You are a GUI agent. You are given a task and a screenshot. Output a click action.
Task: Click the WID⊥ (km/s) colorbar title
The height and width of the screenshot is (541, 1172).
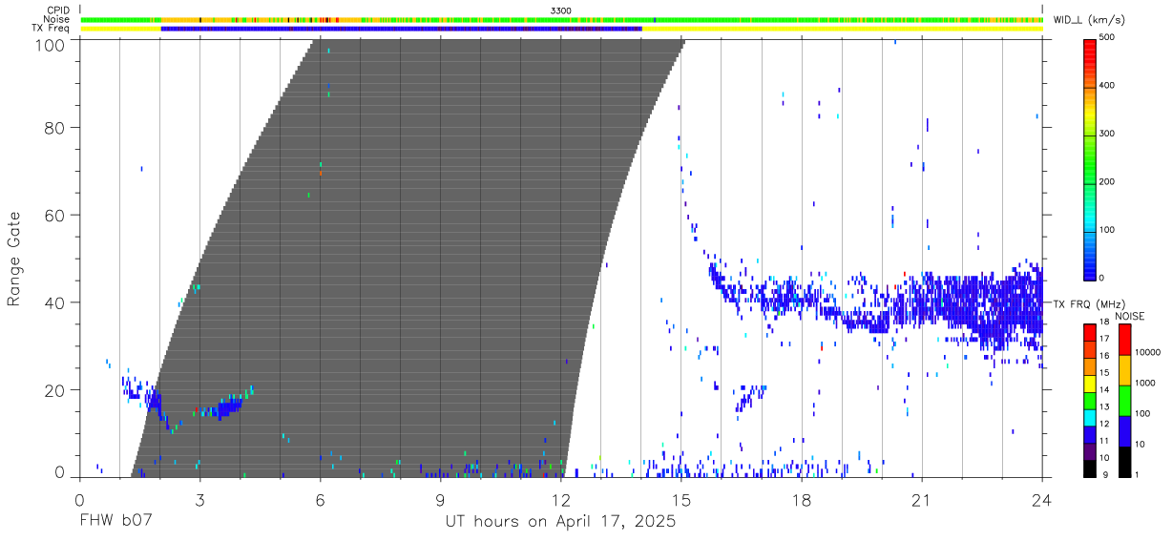click(1087, 20)
